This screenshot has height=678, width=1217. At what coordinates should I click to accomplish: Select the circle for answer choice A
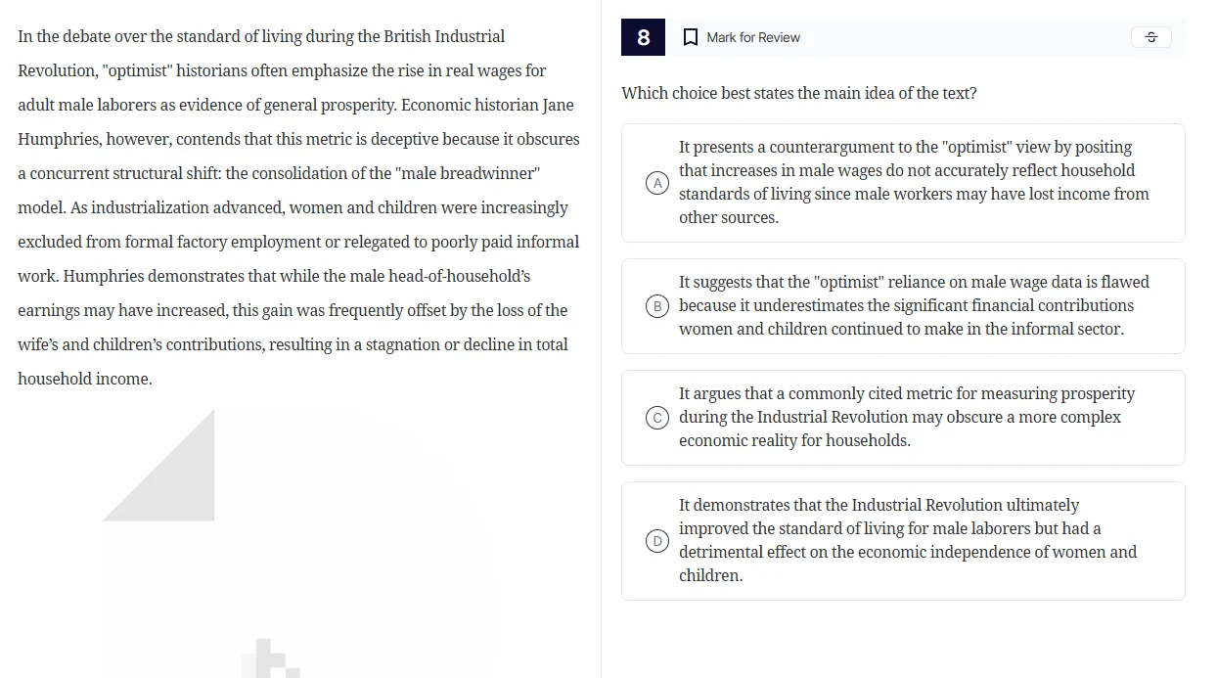656,182
